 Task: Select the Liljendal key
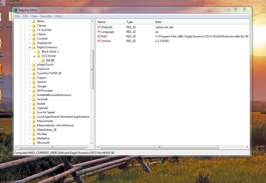coord(42,108)
